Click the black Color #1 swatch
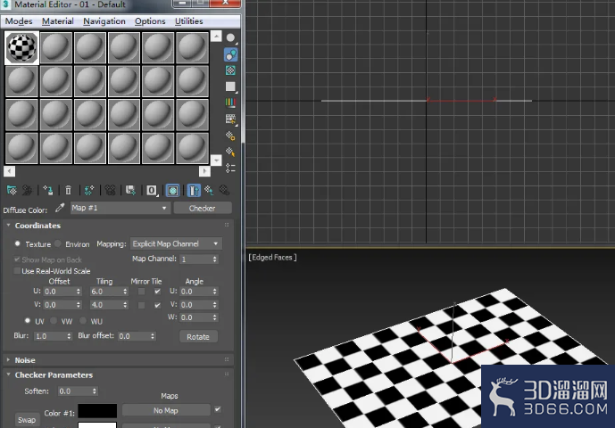615x428 pixels. tap(97, 411)
